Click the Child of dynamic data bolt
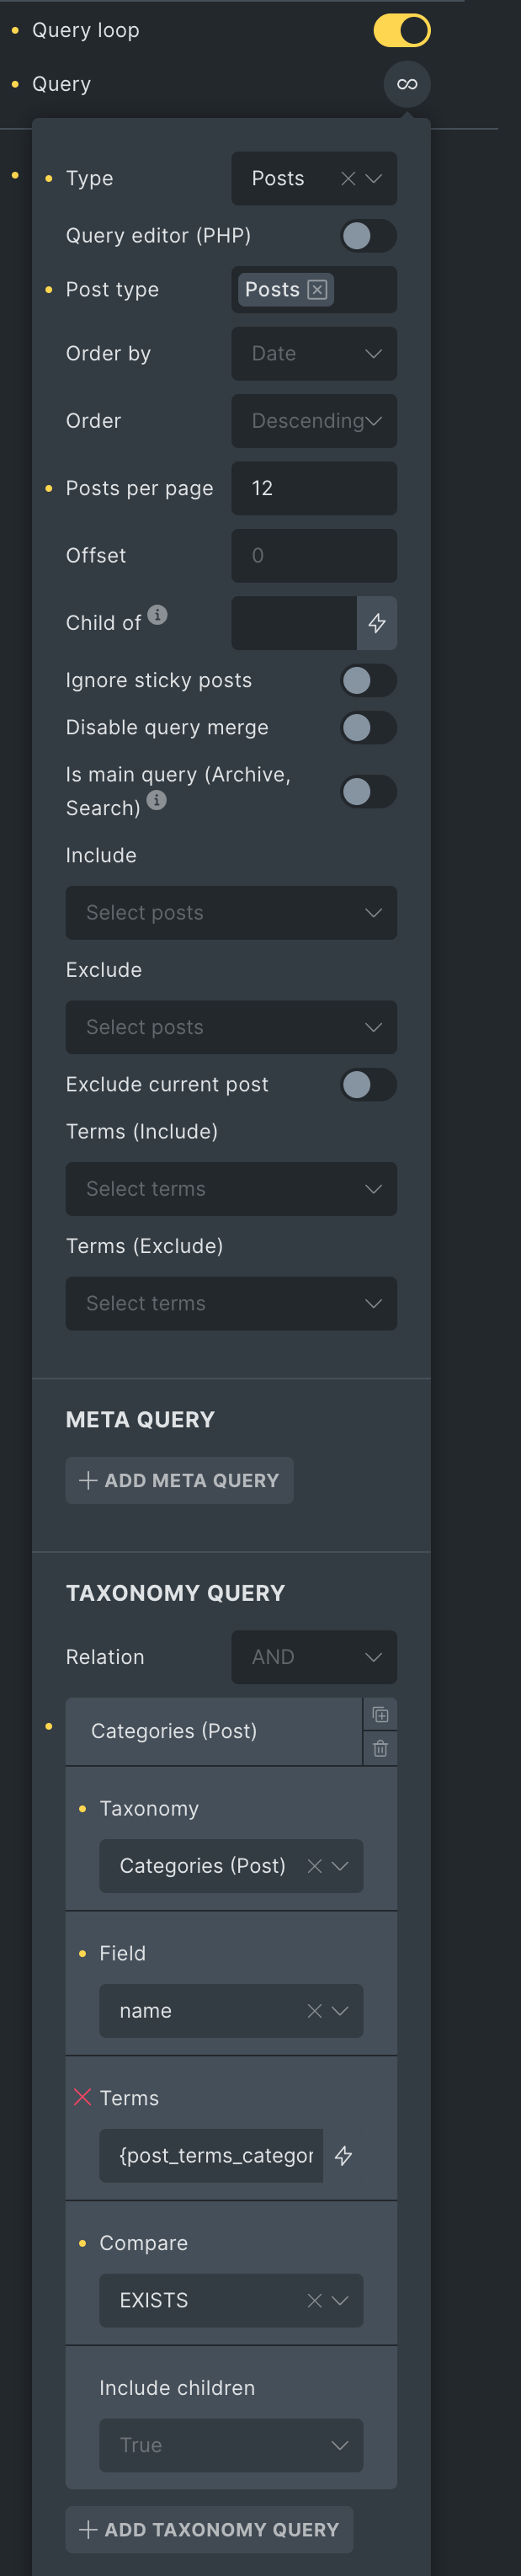This screenshot has height=2576, width=521. [377, 623]
